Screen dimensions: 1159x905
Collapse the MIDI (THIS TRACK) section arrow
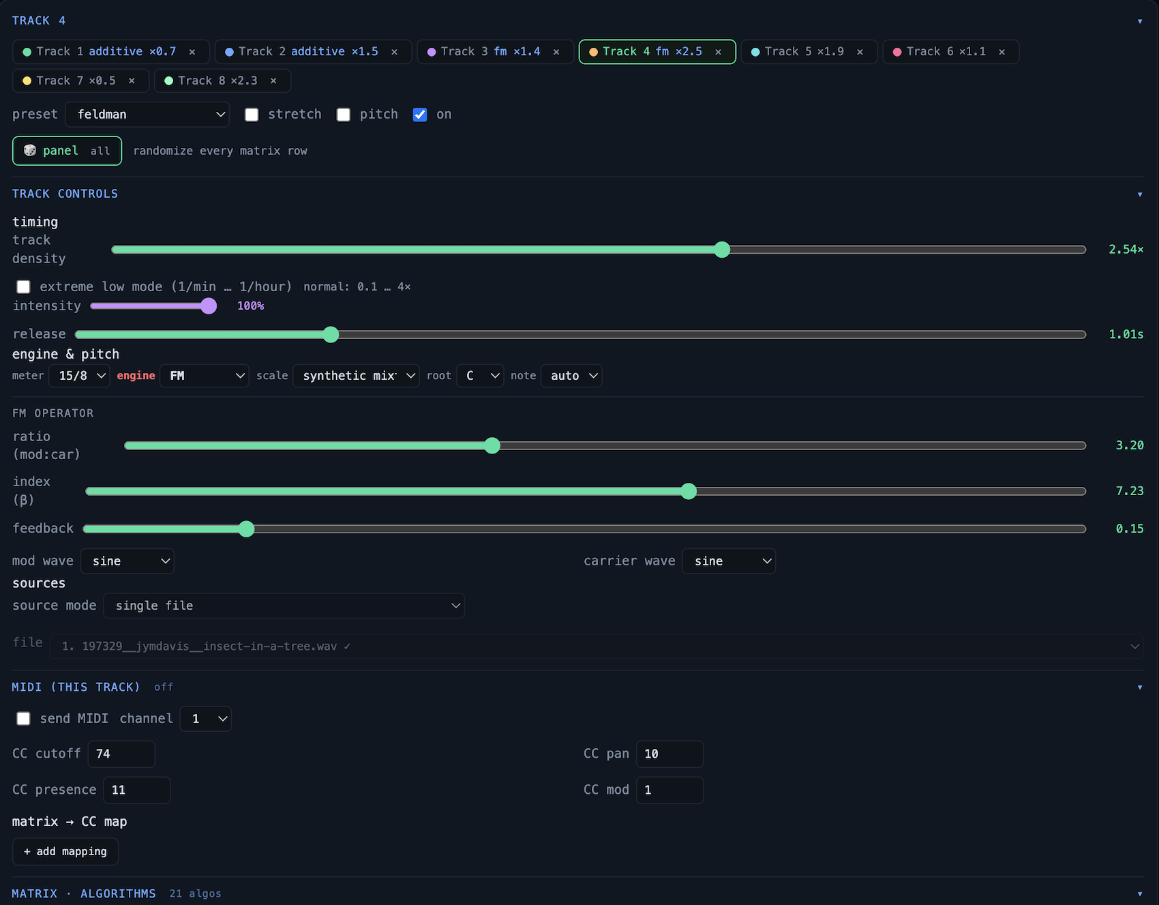tap(1140, 687)
